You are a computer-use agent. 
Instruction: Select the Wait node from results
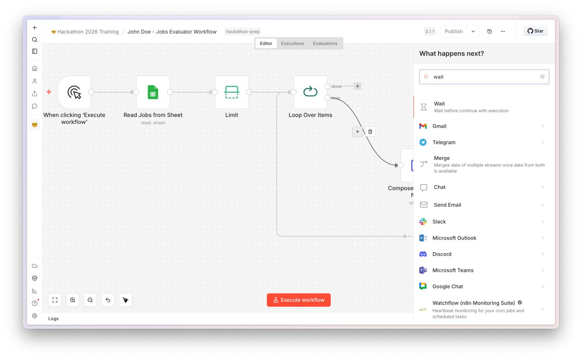[x=484, y=107]
